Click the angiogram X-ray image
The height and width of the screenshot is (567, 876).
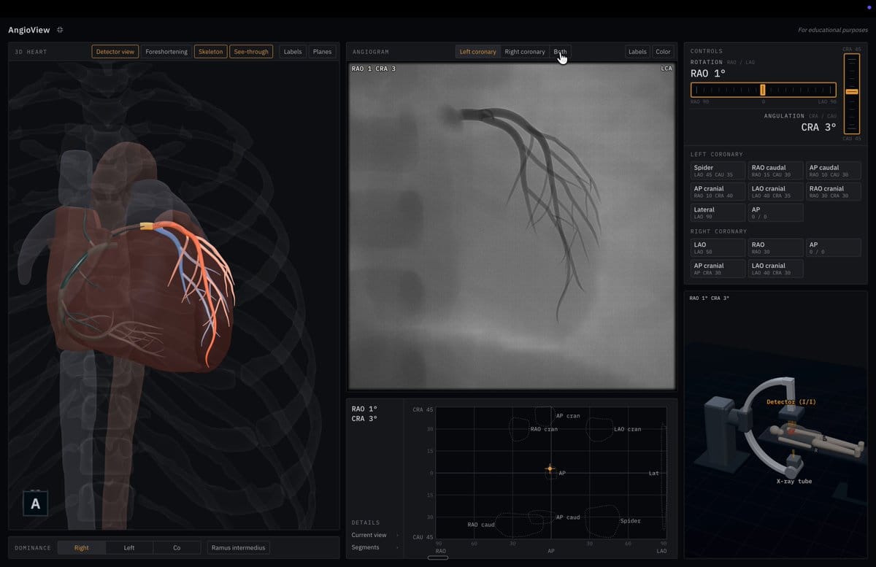[x=511, y=225]
